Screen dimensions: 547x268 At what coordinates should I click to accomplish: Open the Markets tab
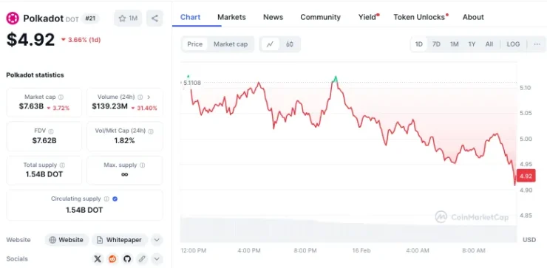click(x=231, y=17)
